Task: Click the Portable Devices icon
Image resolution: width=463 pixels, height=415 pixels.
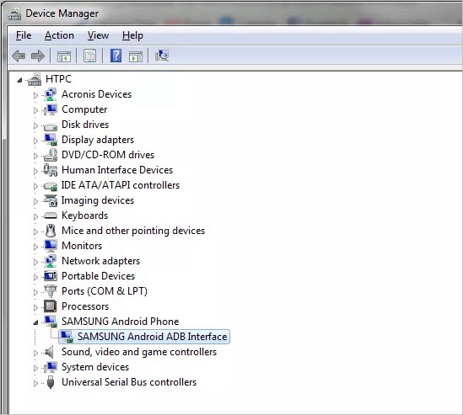Action: coord(51,276)
